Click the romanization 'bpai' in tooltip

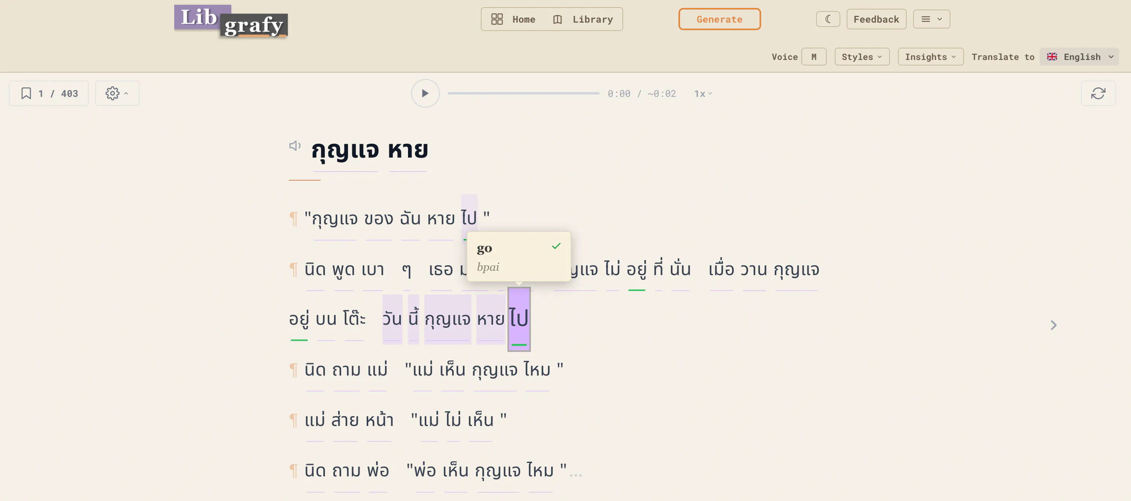click(x=488, y=267)
